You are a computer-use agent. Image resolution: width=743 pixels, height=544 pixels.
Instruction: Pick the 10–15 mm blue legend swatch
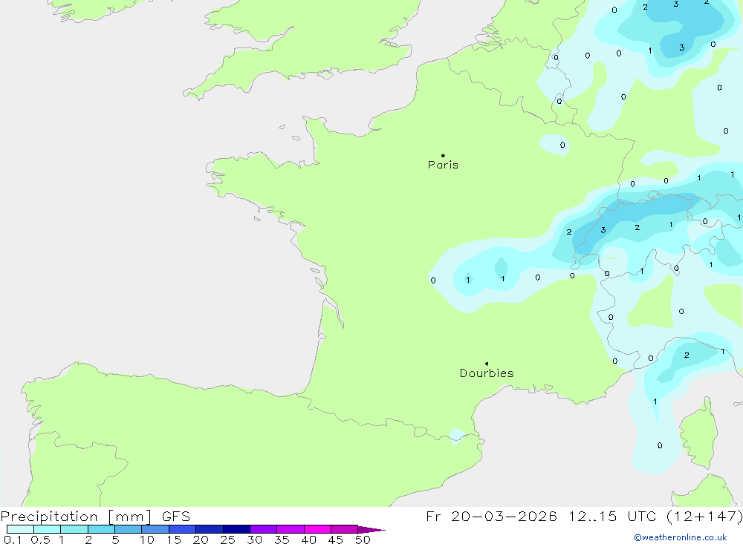click(x=155, y=529)
